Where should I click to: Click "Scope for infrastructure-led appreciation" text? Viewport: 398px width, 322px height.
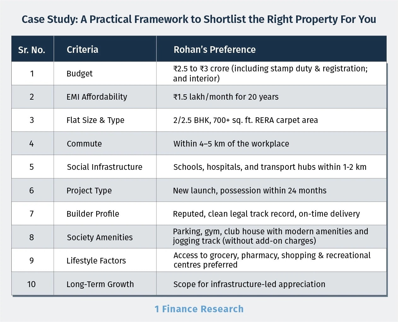point(249,284)
